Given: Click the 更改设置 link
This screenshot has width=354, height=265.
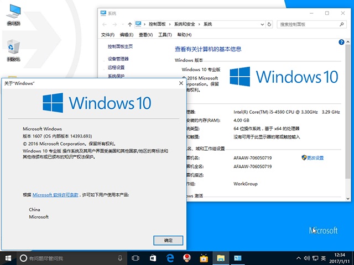Looking at the screenshot, I should (315, 158).
